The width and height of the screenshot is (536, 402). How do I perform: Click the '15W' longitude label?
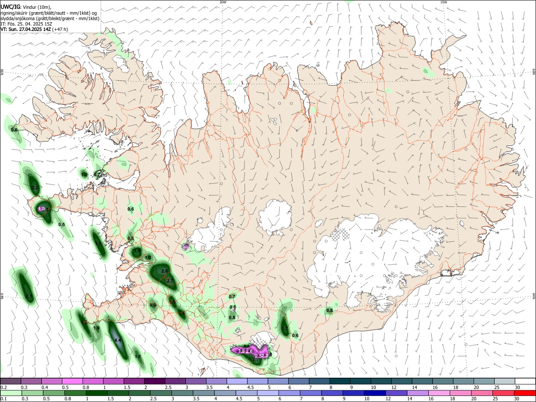443,2
